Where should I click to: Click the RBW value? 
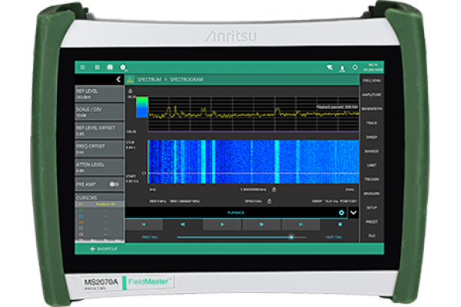[158, 201]
